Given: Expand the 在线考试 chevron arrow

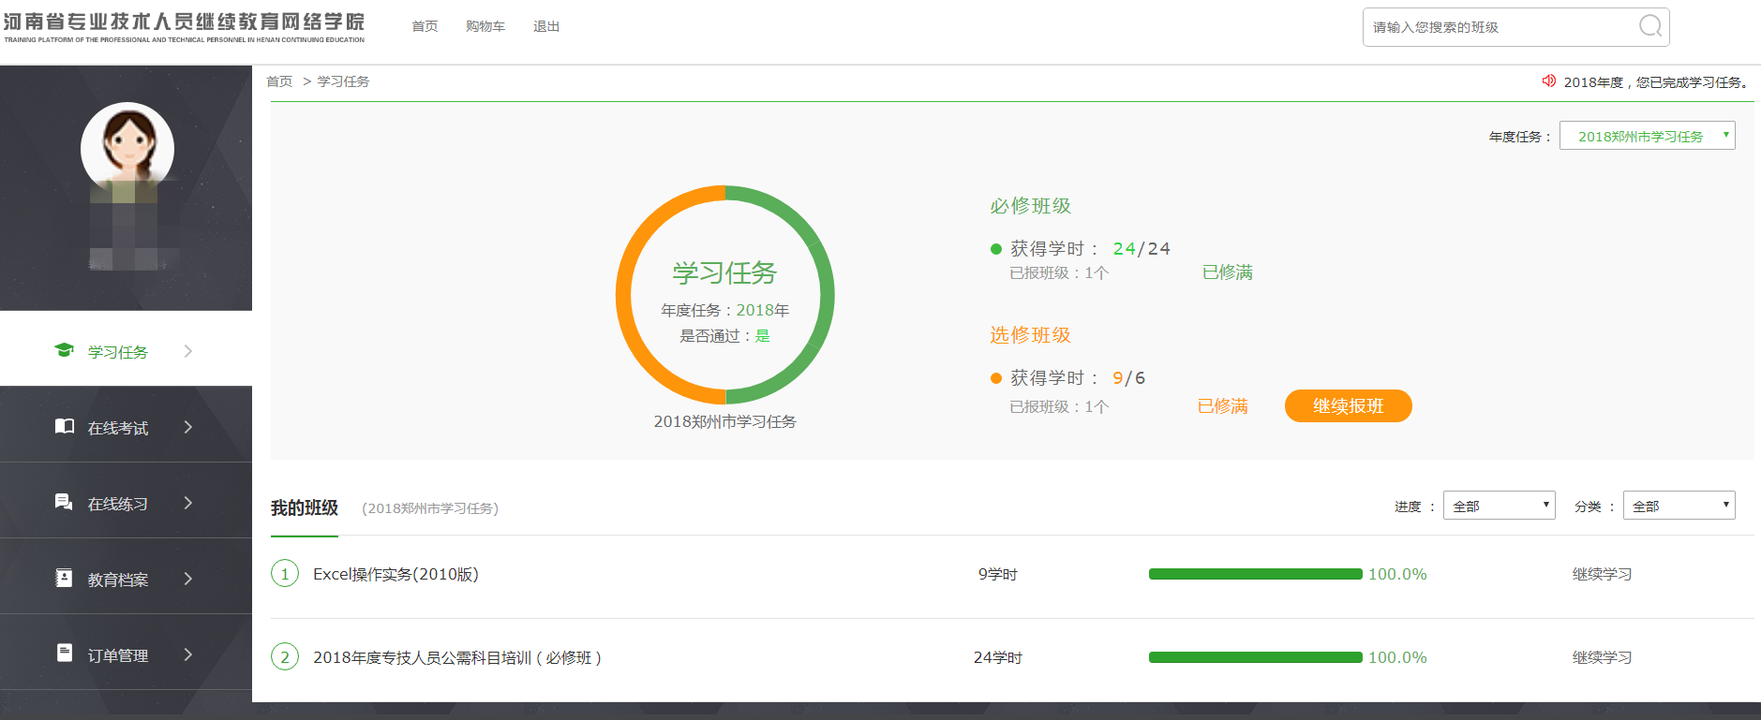Looking at the screenshot, I should coord(188,427).
